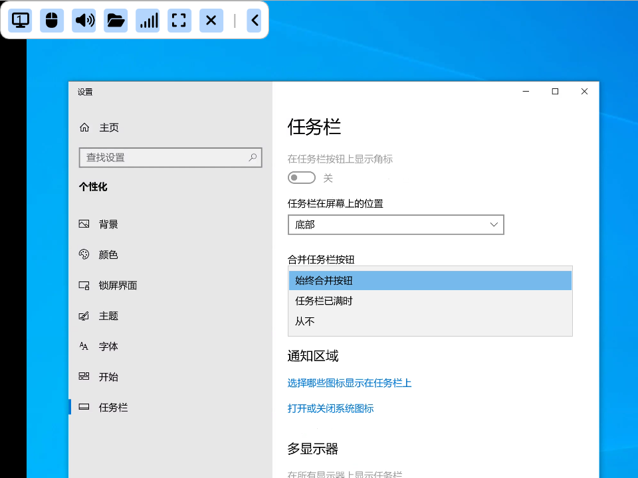This screenshot has width=638, height=478.
Task: Click the 任务栏 page title
Action: 314,127
